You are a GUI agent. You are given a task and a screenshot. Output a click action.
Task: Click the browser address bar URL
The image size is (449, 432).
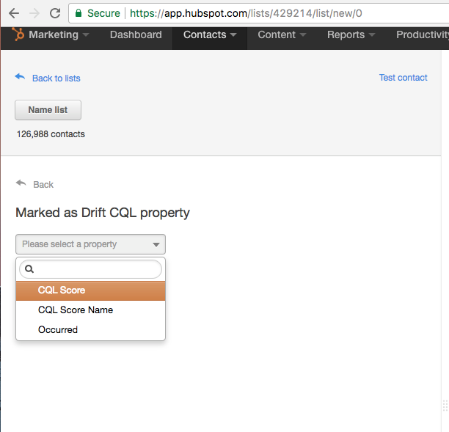coord(246,13)
